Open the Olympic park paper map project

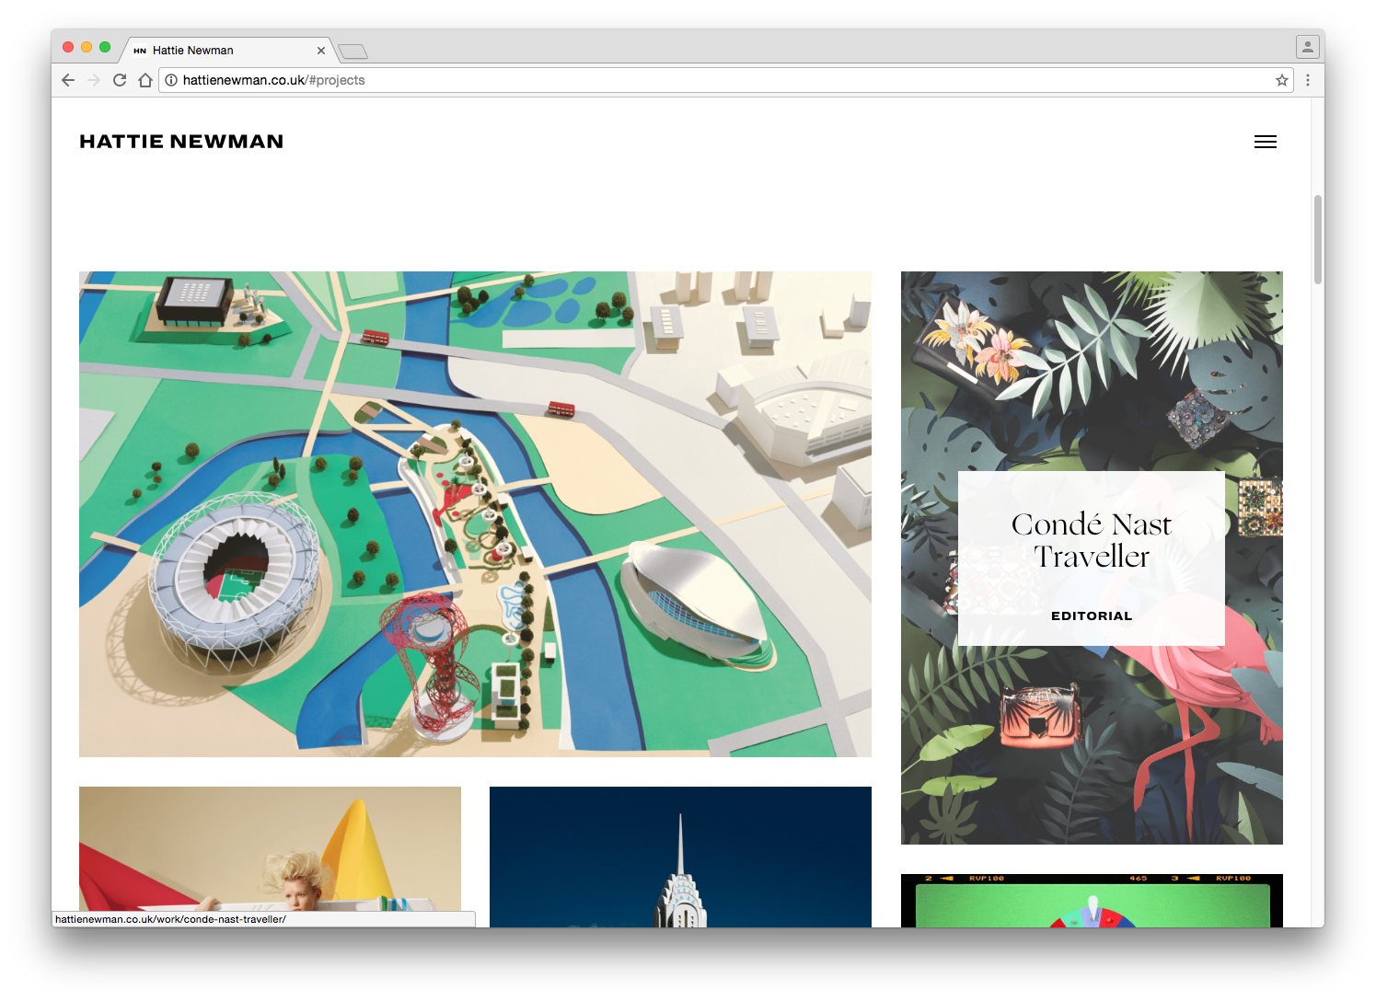[475, 513]
